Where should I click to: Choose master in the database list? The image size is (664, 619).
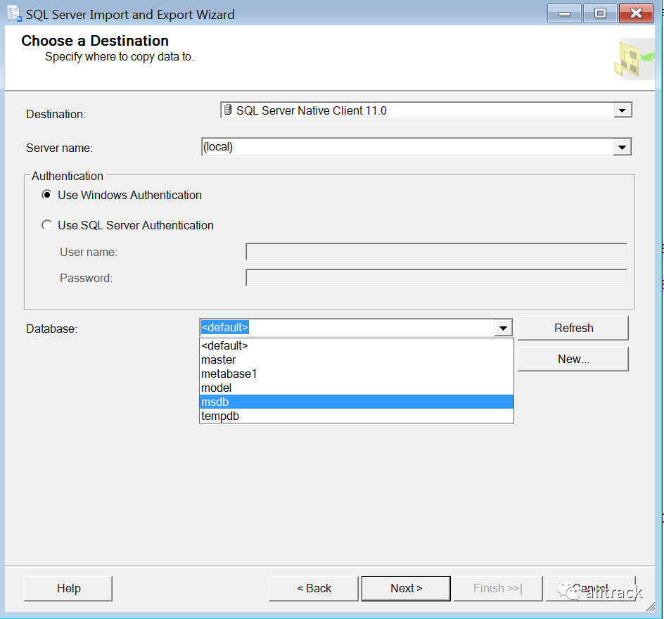click(356, 359)
